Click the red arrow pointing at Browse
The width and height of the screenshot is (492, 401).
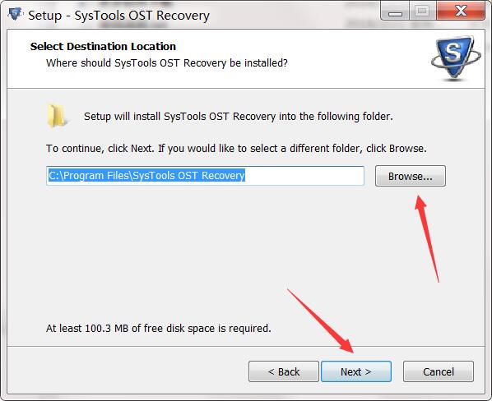[427, 239]
